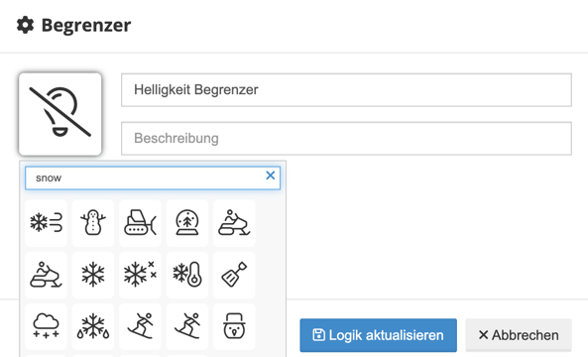Cancel using the Abbrechen button
Screen dimensions: 588x357
[519, 335]
